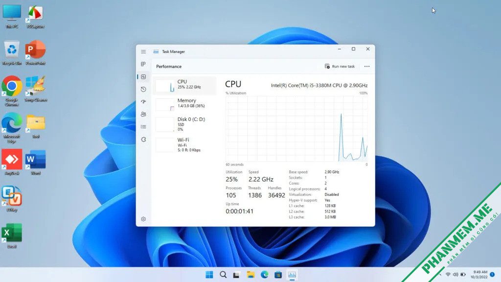The width and height of the screenshot is (501, 282).
Task: Open Temp Cleaner desktop shortcut
Action: 36,89
